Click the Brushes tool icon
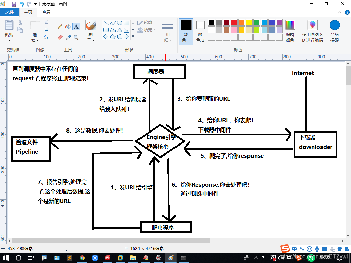 pyautogui.click(x=90, y=25)
